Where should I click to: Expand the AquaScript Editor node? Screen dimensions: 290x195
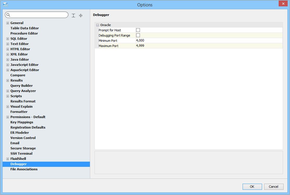coord(8,70)
